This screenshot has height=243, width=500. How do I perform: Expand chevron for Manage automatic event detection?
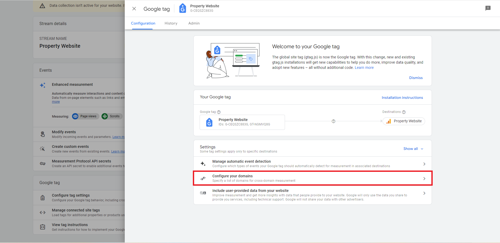[x=424, y=164]
